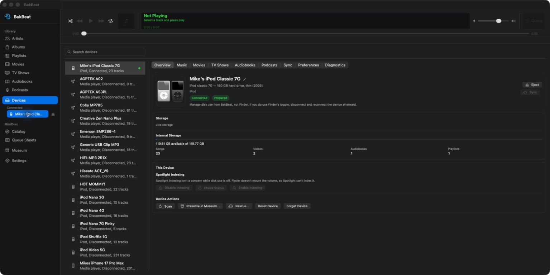This screenshot has height=275, width=550.
Task: Click the Check Status button
Action: click(211, 188)
